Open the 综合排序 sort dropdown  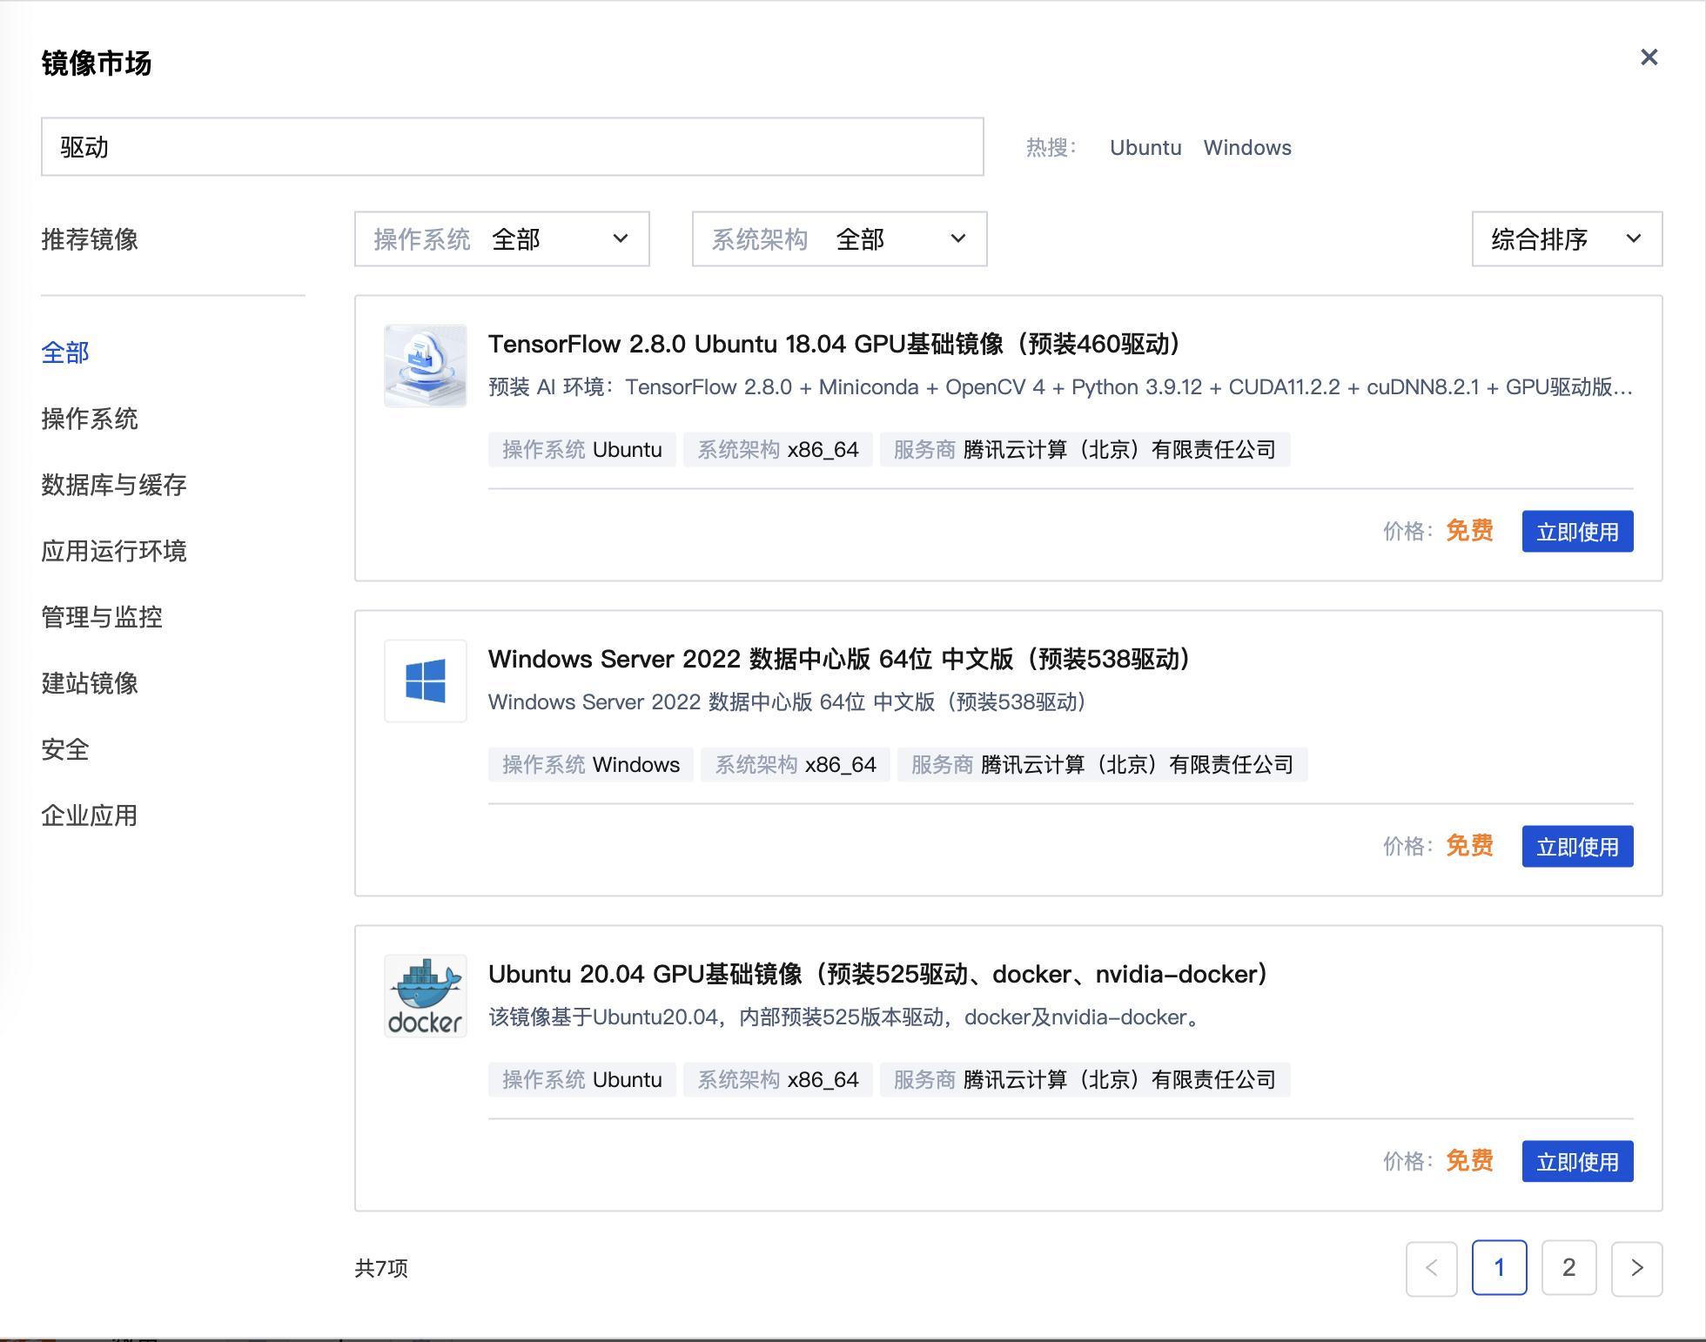coord(1567,239)
